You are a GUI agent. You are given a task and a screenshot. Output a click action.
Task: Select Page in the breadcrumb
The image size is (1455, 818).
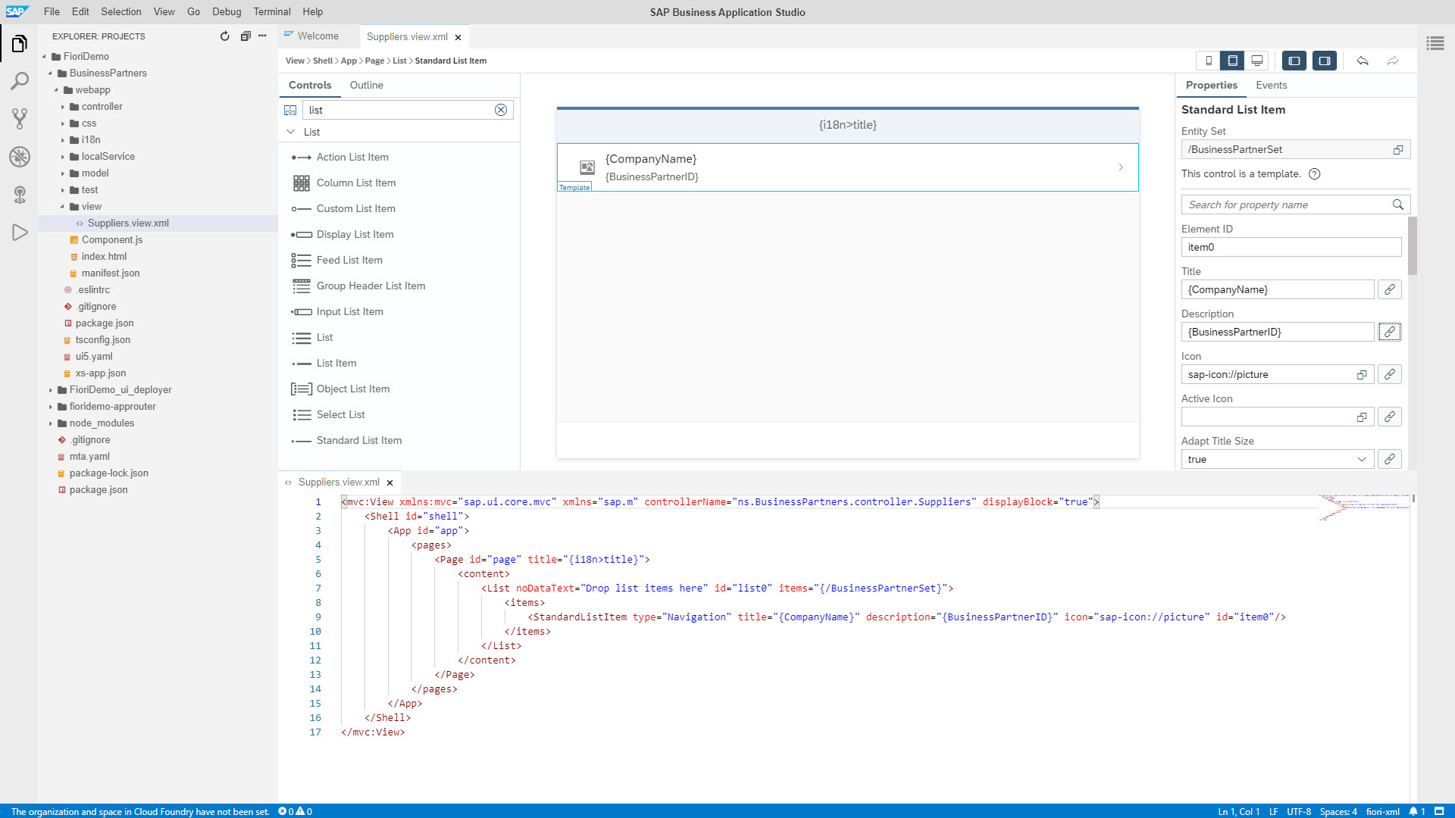(374, 61)
